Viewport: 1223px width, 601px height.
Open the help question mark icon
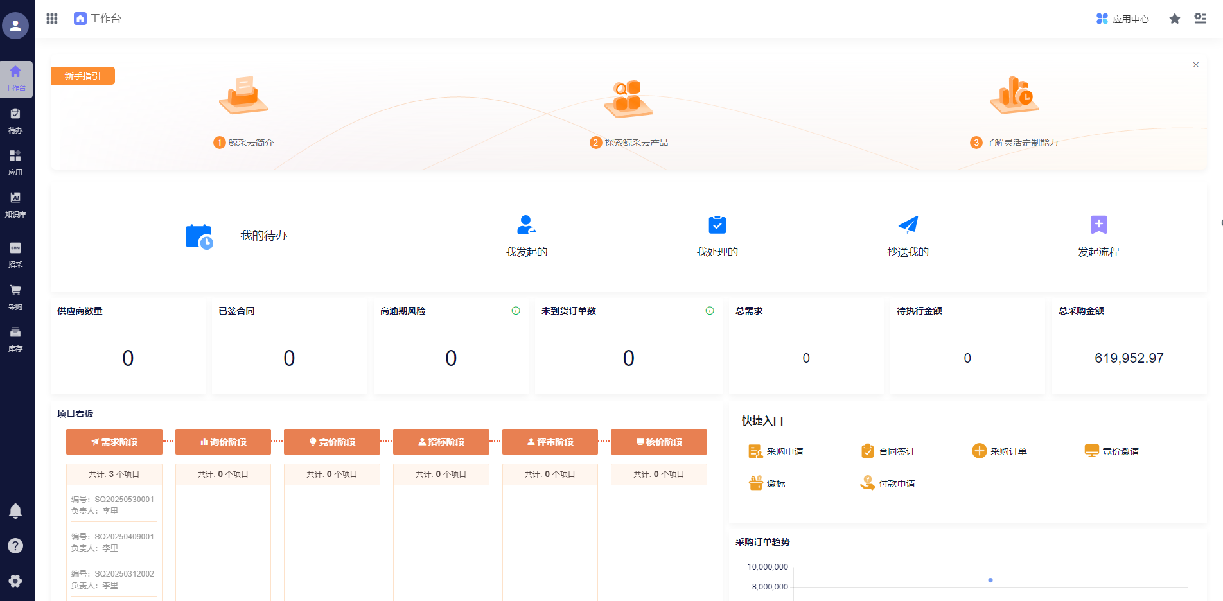pos(15,546)
